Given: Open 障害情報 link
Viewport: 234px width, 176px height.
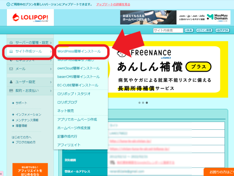Looking at the screenshot, I should click(21, 126).
